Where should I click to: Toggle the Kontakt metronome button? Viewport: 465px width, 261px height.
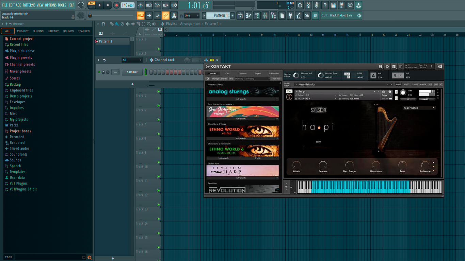point(373,75)
